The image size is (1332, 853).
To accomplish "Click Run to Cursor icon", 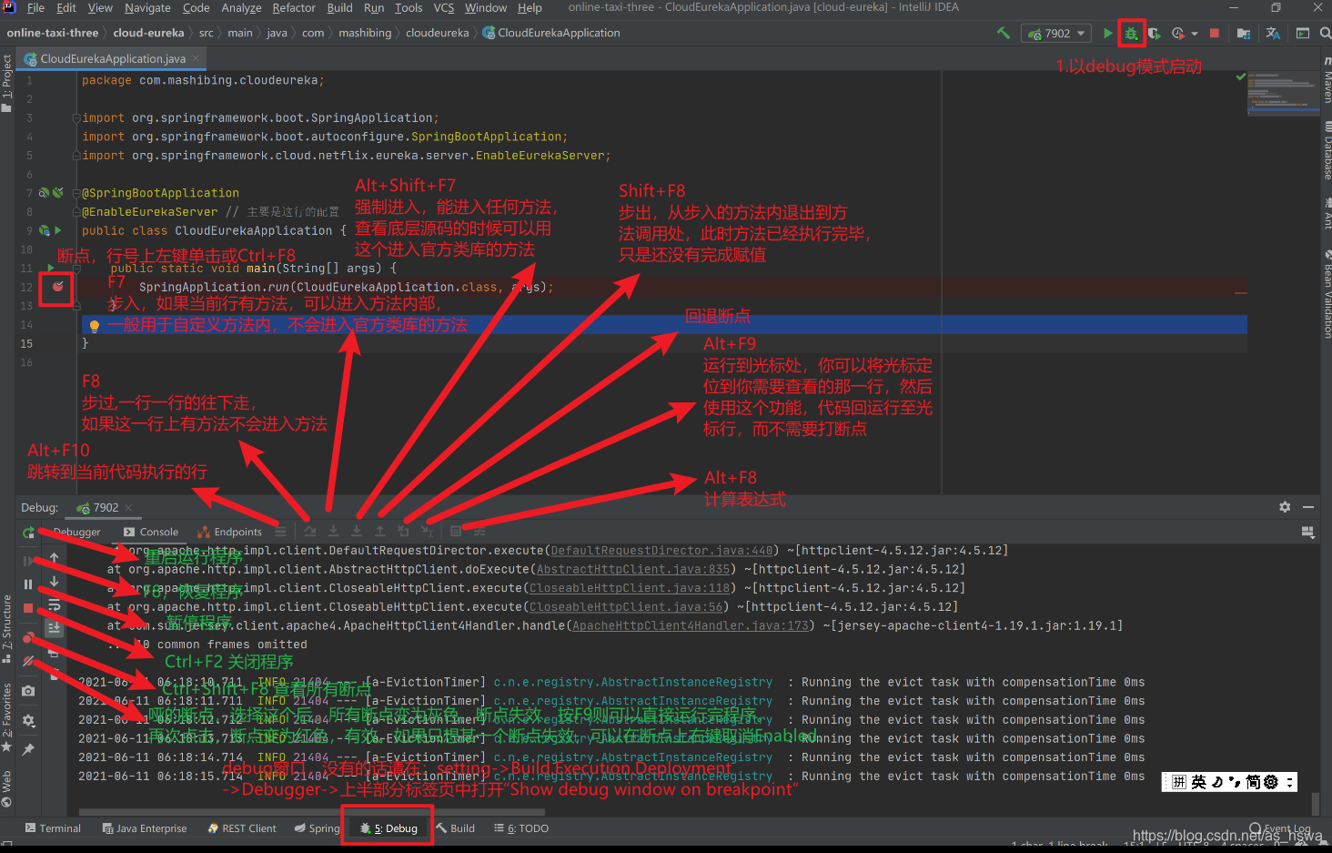I will (x=426, y=532).
